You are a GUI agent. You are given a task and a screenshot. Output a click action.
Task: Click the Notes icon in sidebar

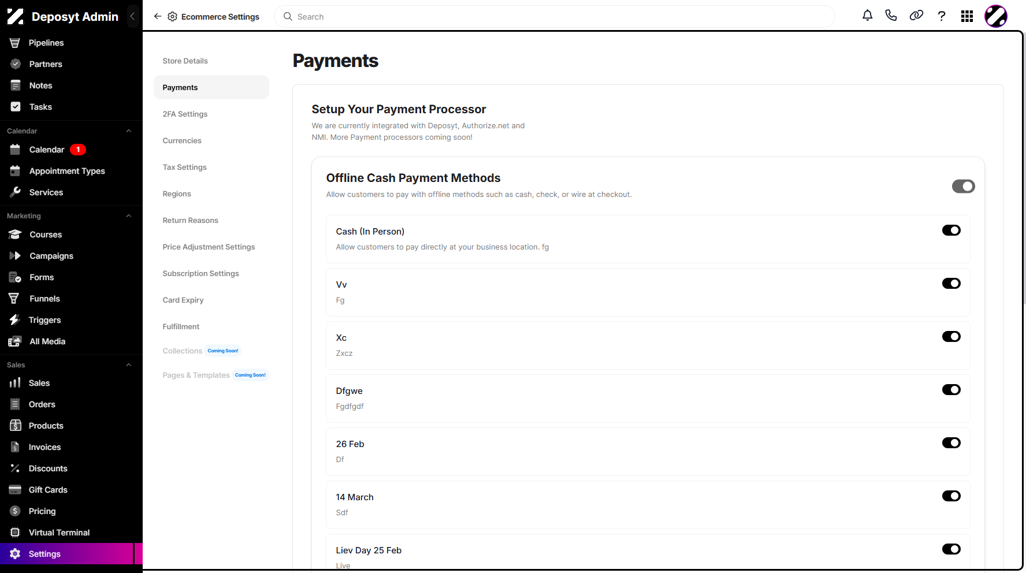16,85
